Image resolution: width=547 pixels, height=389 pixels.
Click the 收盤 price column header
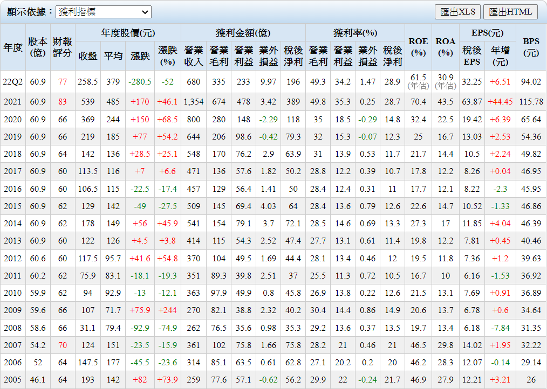pyautogui.click(x=88, y=55)
